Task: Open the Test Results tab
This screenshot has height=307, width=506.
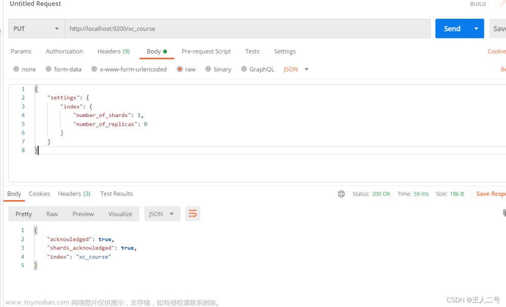Action: click(116, 194)
